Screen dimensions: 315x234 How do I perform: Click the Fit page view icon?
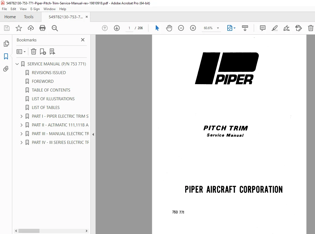click(x=230, y=28)
